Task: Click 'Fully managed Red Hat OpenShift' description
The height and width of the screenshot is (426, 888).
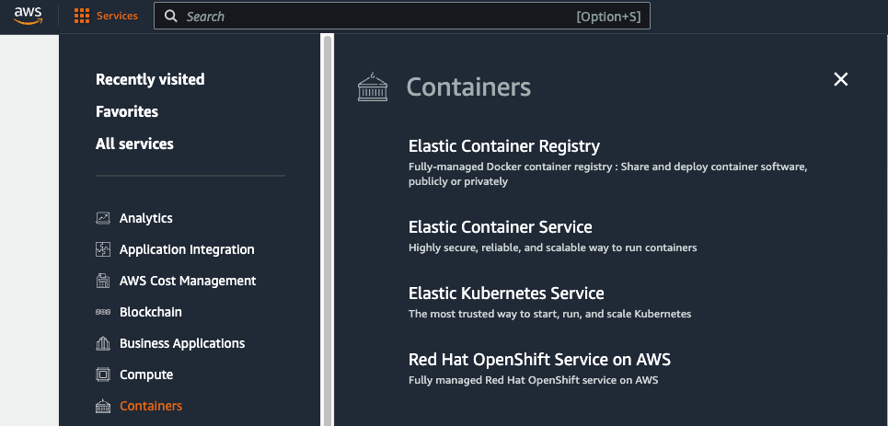Action: click(x=534, y=380)
